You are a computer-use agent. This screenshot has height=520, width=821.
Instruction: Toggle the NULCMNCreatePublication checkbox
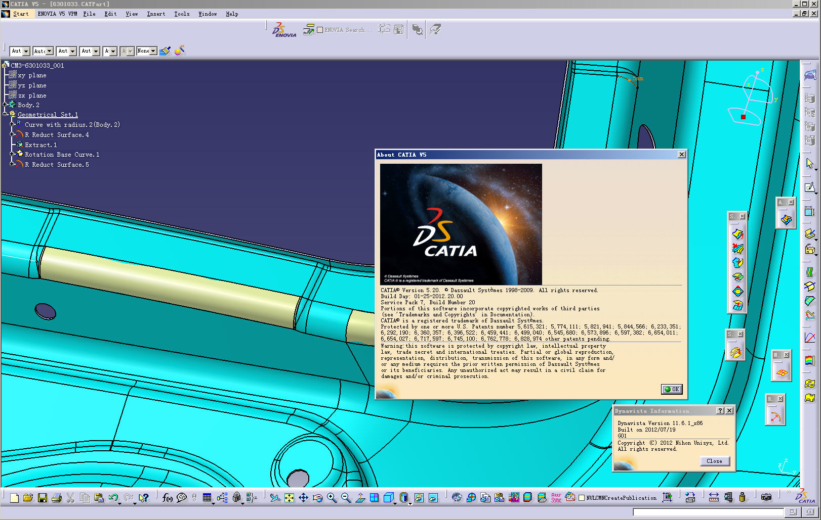(x=582, y=498)
